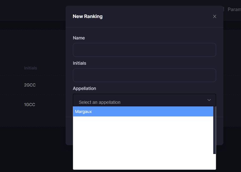
Task: Click dialog footer area beside the list
Action: coord(220,131)
